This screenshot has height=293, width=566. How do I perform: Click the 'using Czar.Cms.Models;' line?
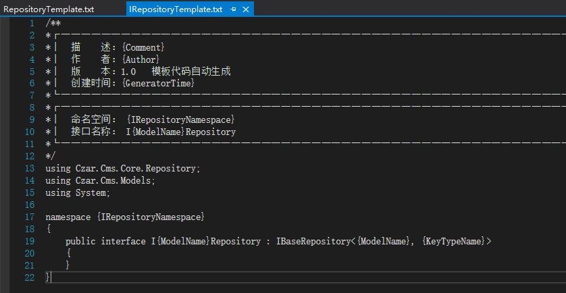click(x=100, y=180)
